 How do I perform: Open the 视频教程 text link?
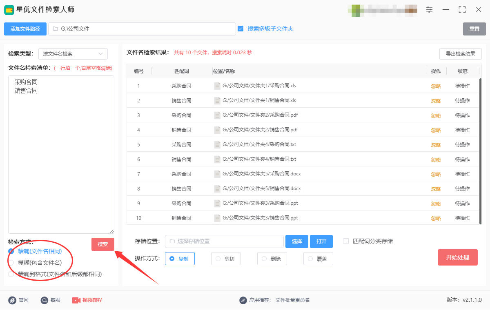click(x=92, y=300)
